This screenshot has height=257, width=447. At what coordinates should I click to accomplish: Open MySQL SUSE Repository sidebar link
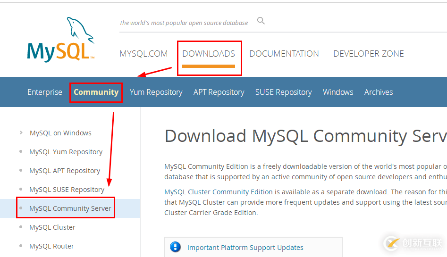point(67,190)
